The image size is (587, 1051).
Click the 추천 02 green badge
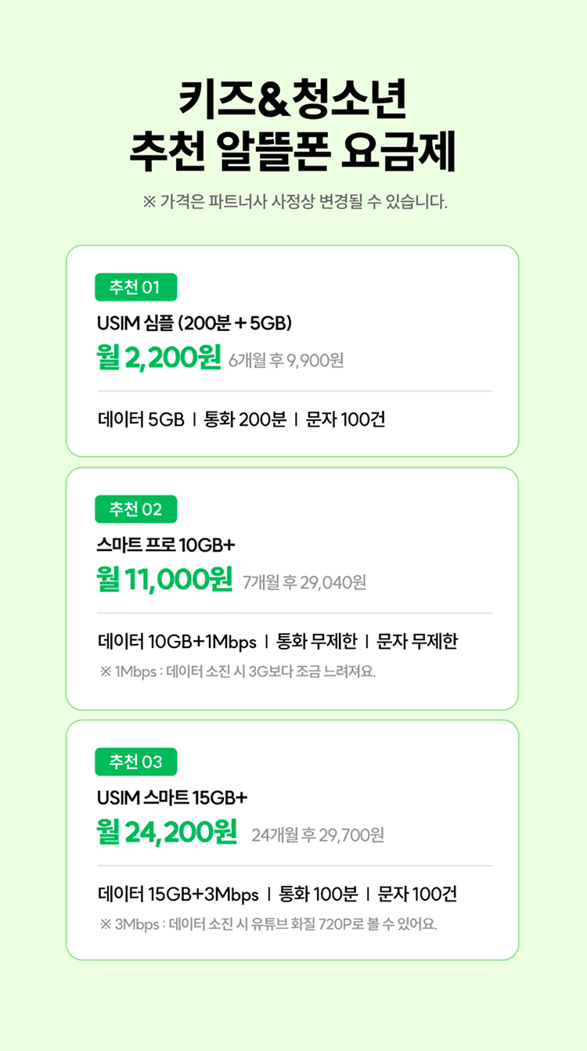pos(135,509)
